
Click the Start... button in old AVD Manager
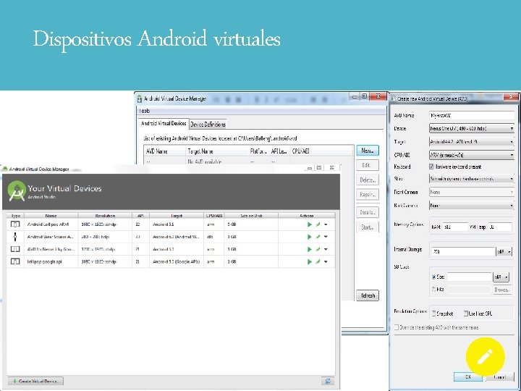[368, 227]
